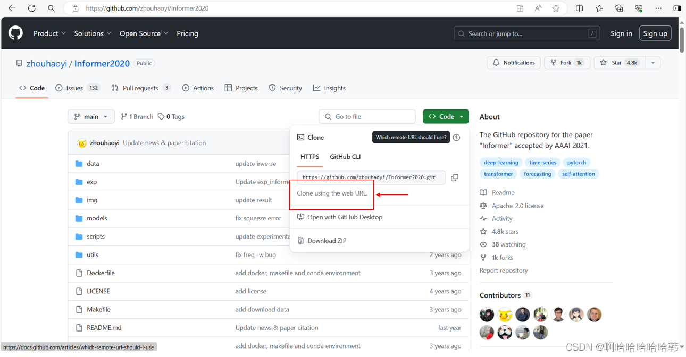The width and height of the screenshot is (686, 357).
Task: Open the Report repository link
Action: pyautogui.click(x=504, y=270)
